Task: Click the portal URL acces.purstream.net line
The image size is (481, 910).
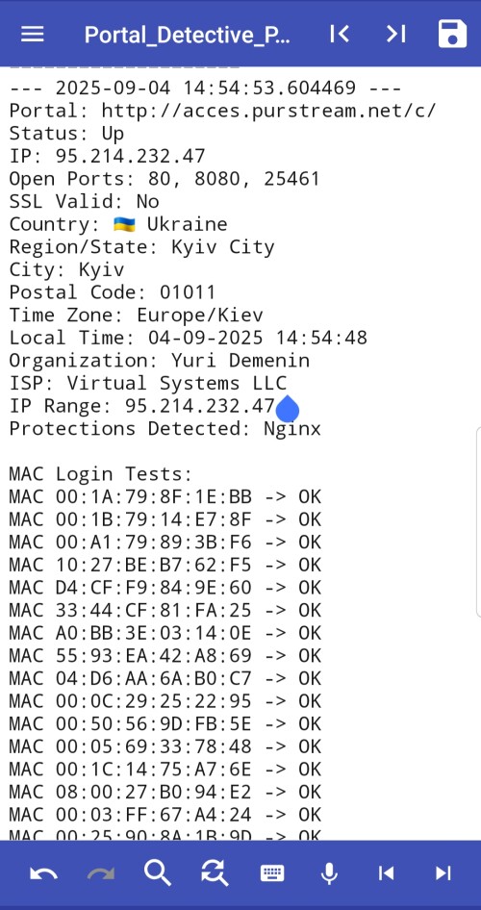Action: tap(222, 111)
